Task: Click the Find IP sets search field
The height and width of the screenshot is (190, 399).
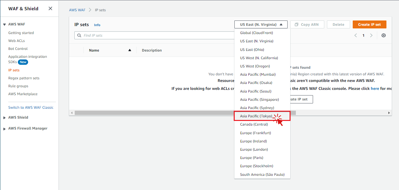Action: [155, 35]
